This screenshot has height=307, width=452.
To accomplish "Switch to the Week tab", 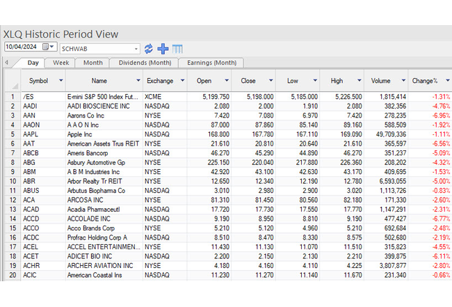I will [x=60, y=63].
